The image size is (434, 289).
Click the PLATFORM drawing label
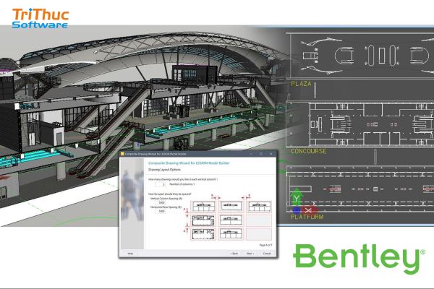pyautogui.click(x=307, y=217)
